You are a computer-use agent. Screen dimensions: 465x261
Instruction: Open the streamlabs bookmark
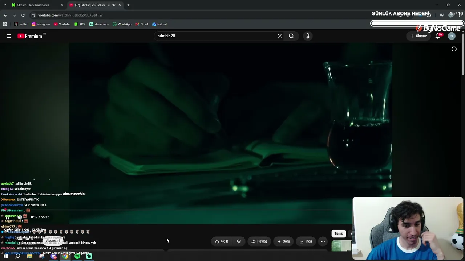99,24
